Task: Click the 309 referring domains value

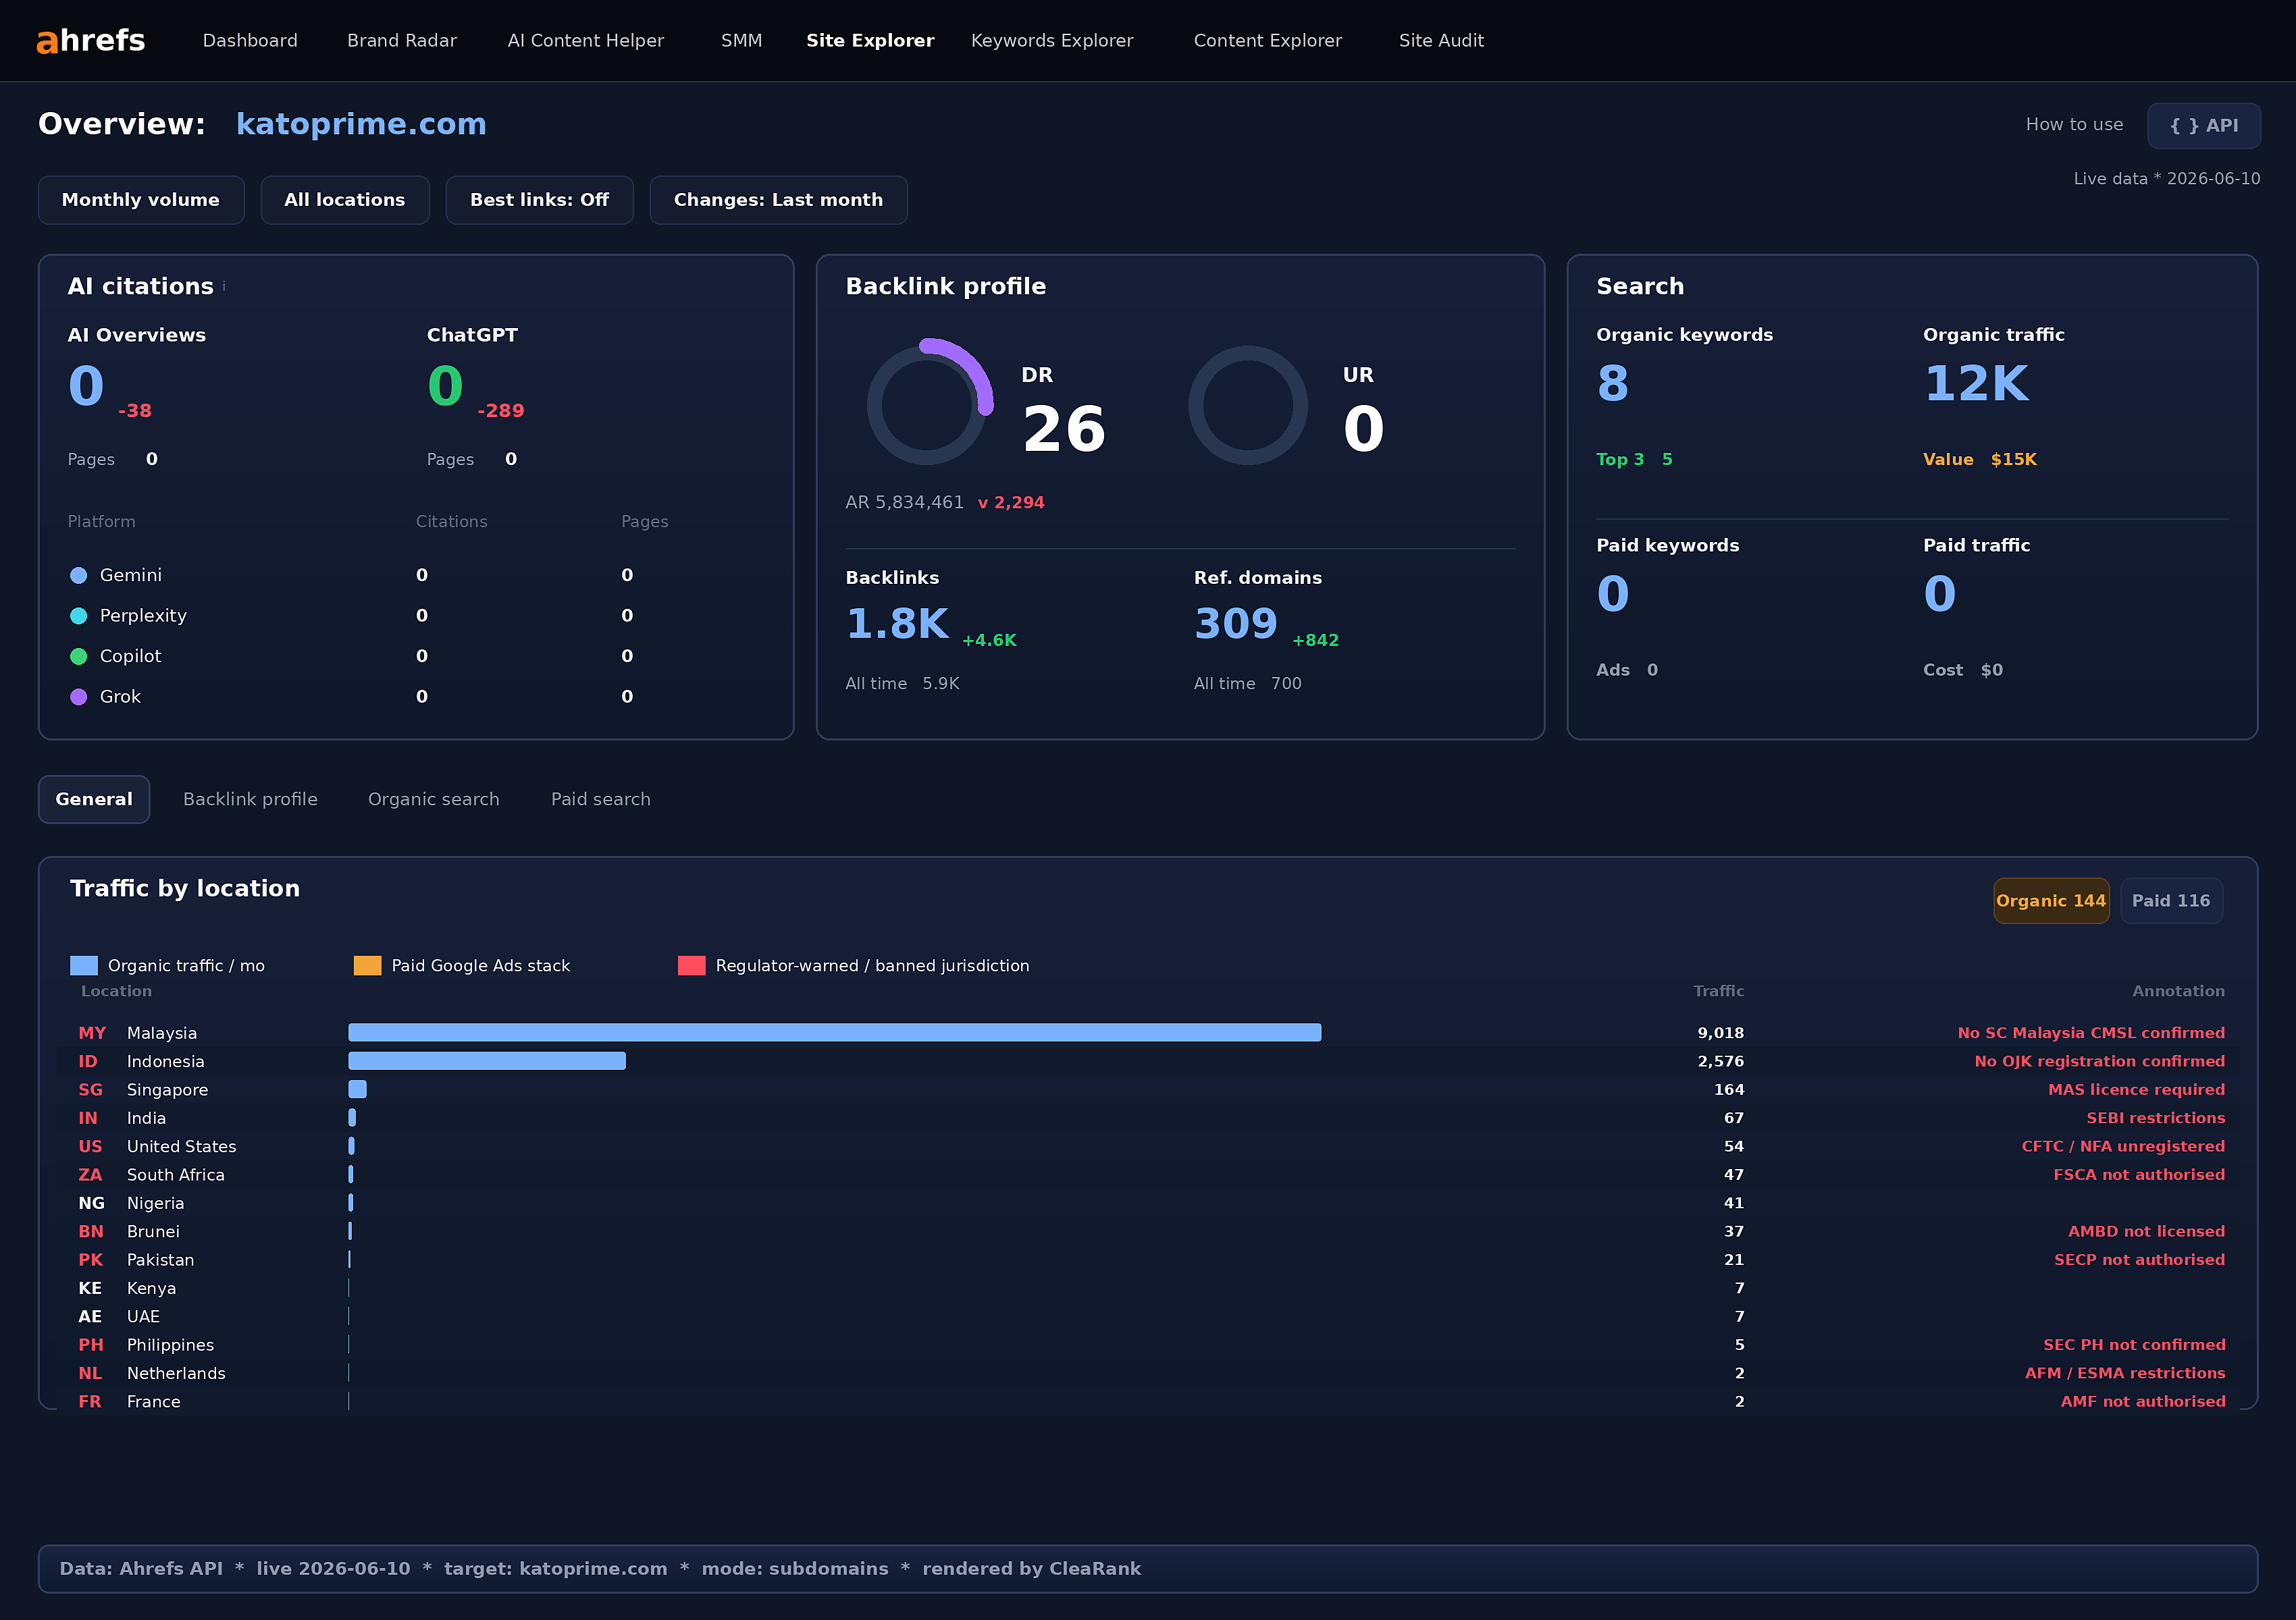Action: tap(1236, 624)
